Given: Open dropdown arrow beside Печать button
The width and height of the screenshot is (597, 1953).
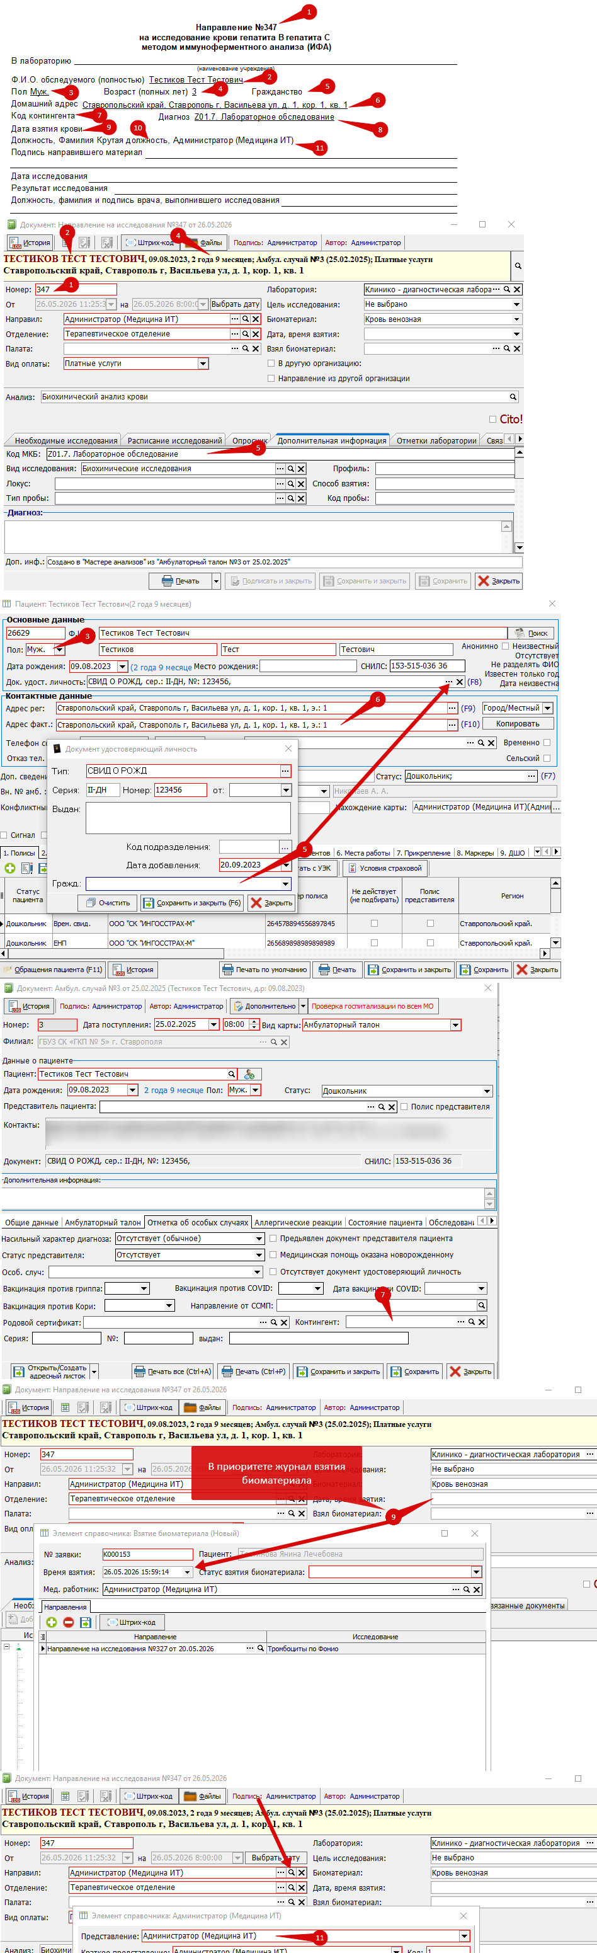Looking at the screenshot, I should (x=216, y=581).
